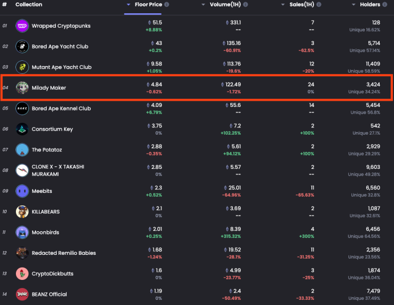The image size is (394, 305).
Task: Sort the table by Floor Price
Action: pyautogui.click(x=148, y=5)
